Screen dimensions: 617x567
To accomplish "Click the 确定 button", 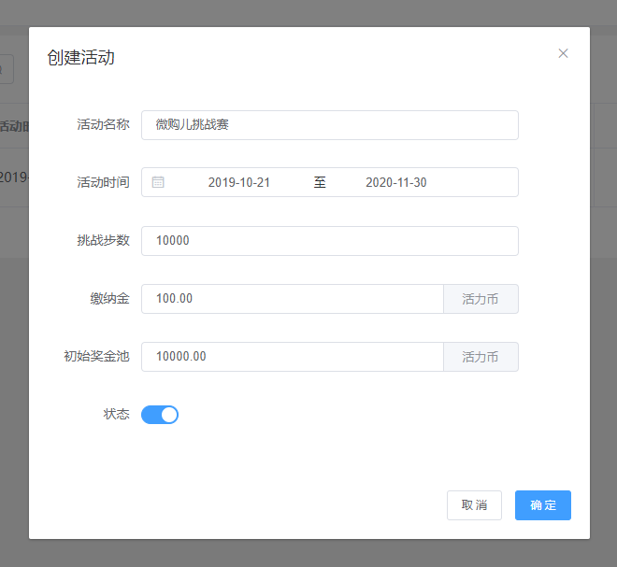I will click(x=542, y=505).
